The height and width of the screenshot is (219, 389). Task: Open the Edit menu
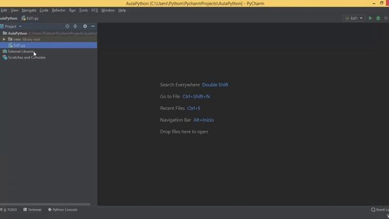point(4,10)
